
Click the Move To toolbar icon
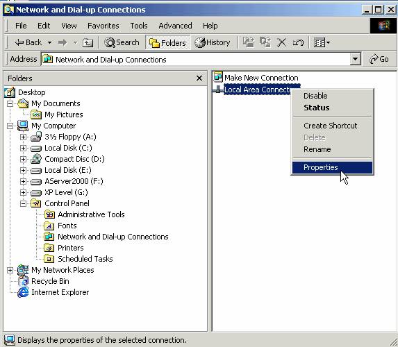[249, 42]
